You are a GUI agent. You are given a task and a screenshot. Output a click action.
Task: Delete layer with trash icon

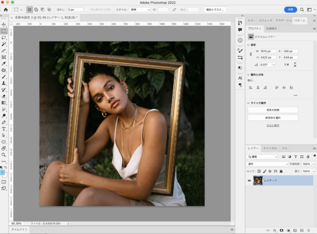pos(308,230)
